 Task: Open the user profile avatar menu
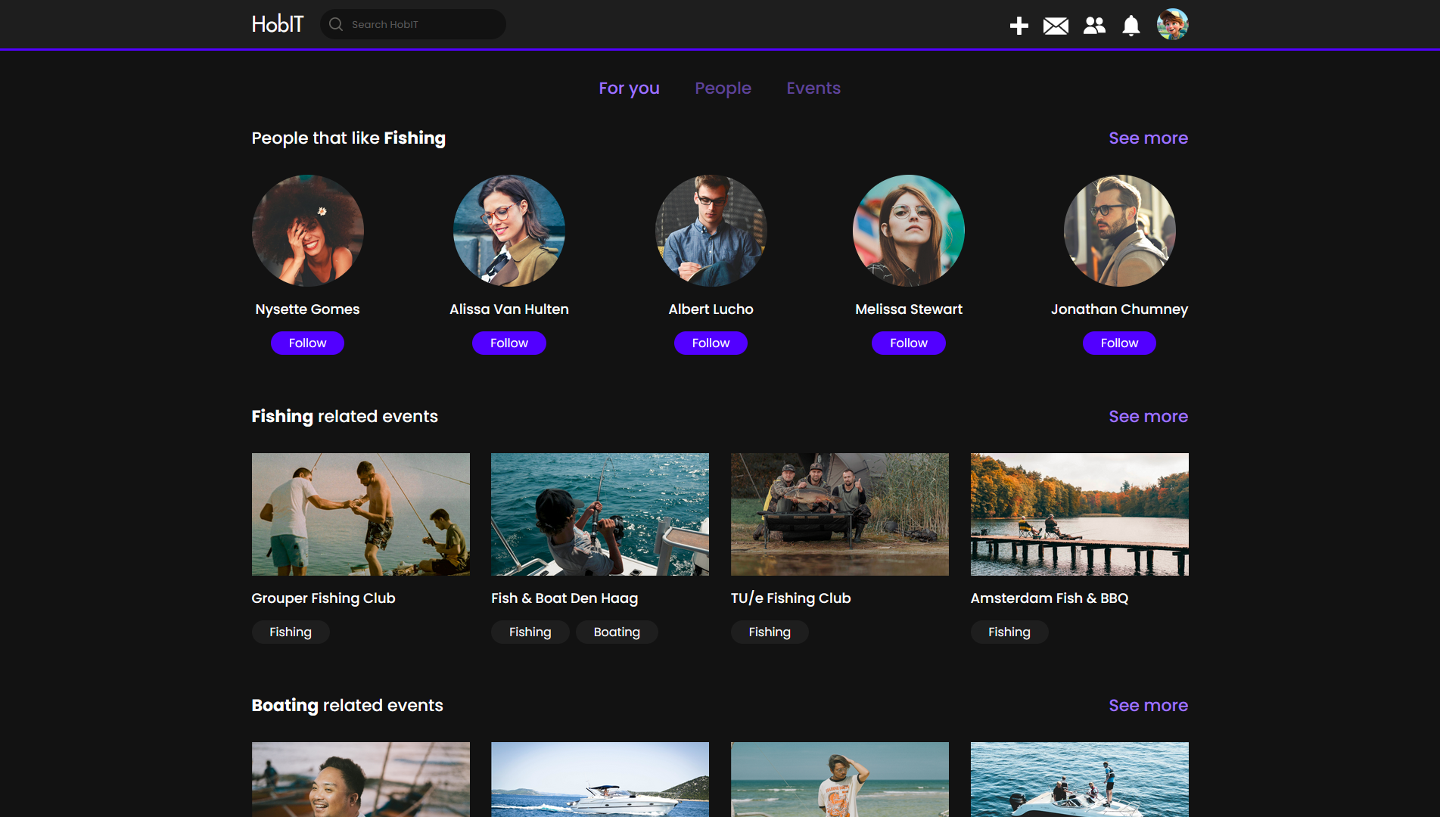coord(1172,24)
